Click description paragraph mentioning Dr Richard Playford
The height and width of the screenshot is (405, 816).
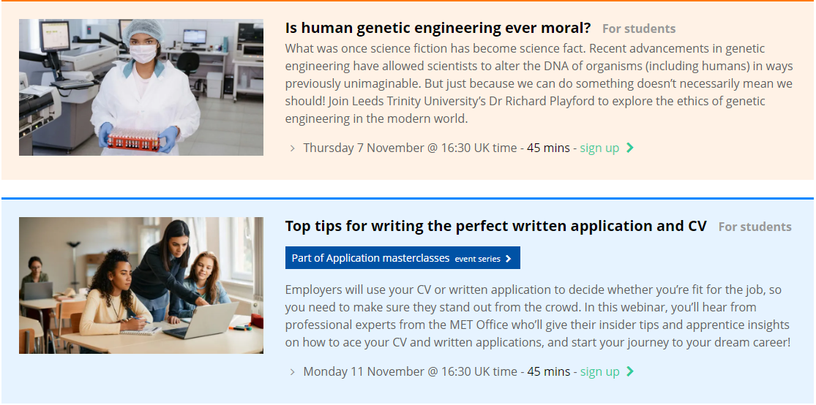pyautogui.click(x=539, y=83)
